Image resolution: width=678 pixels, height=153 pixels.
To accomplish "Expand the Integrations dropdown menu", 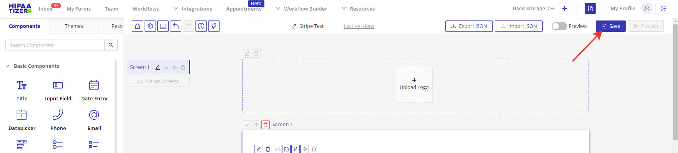I will [193, 9].
